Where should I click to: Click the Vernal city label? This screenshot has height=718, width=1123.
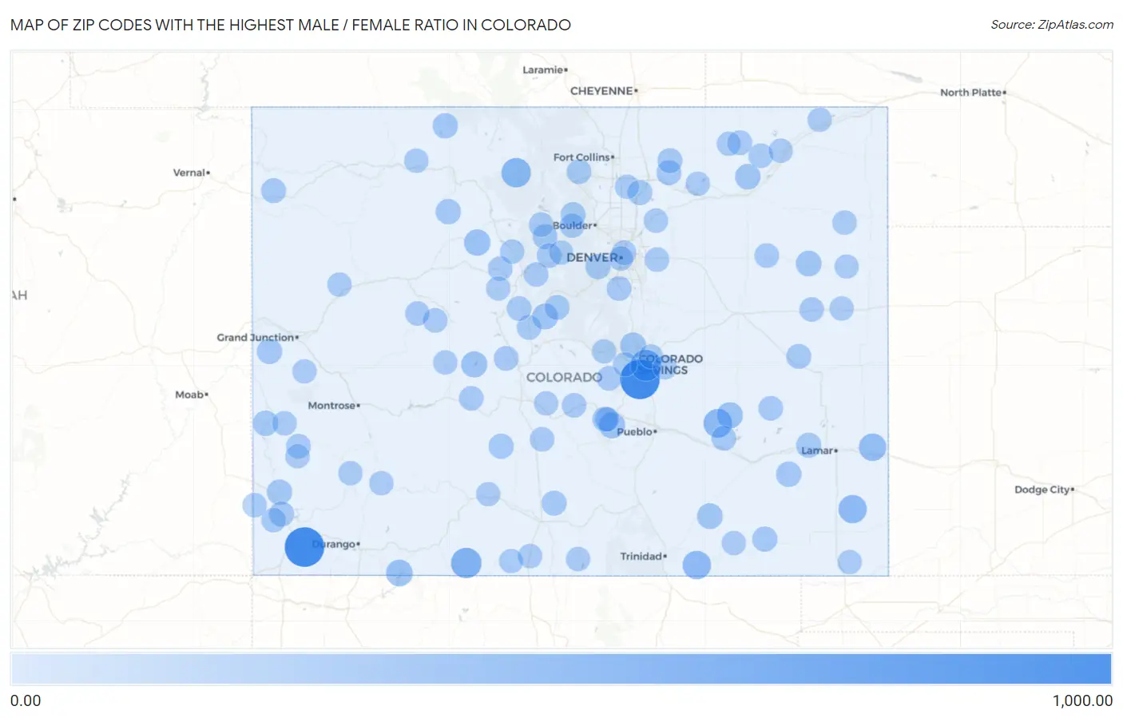tap(191, 173)
